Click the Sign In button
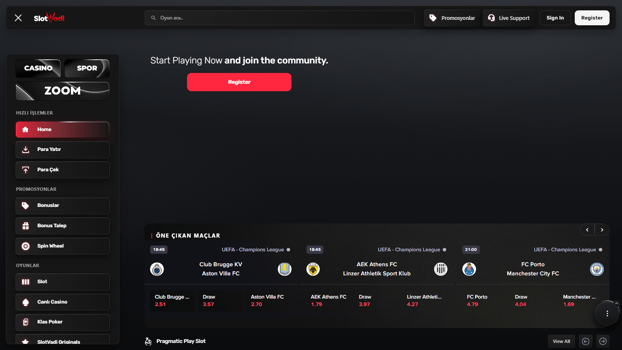Viewport: 622px width, 350px height. tap(555, 18)
